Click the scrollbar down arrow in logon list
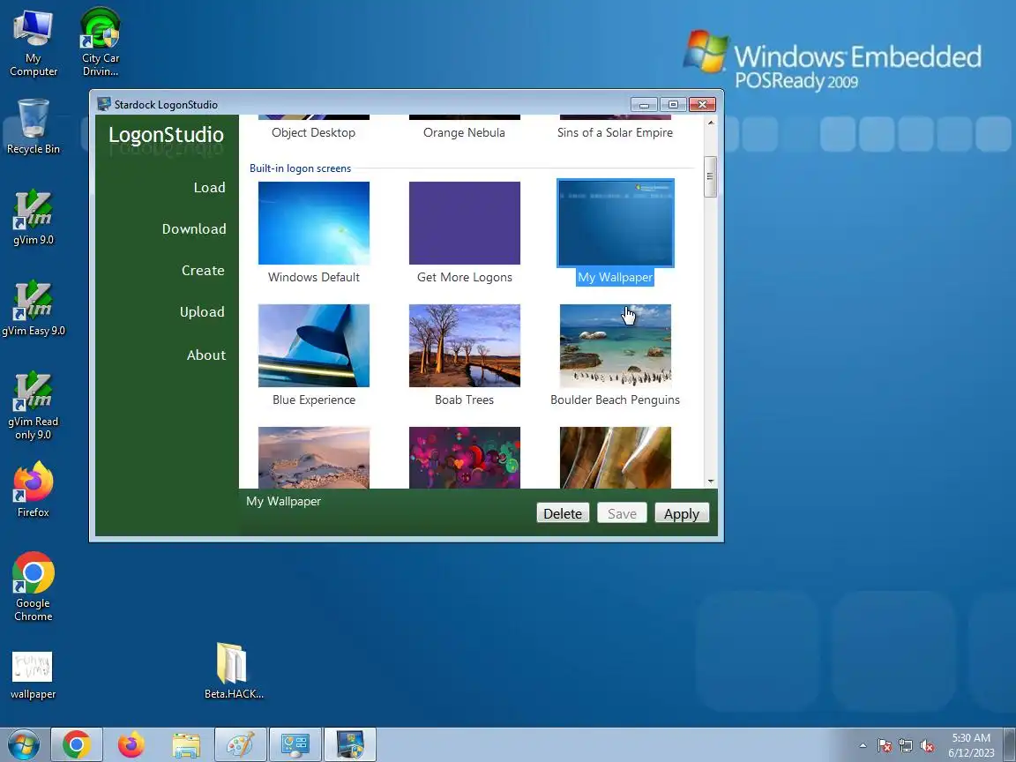Image resolution: width=1016 pixels, height=762 pixels. pos(711,482)
